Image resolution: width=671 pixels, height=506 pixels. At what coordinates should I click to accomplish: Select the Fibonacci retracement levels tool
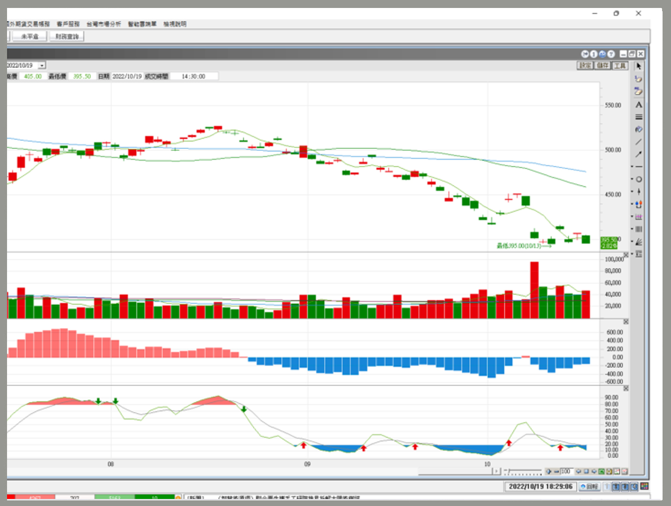[x=639, y=254]
